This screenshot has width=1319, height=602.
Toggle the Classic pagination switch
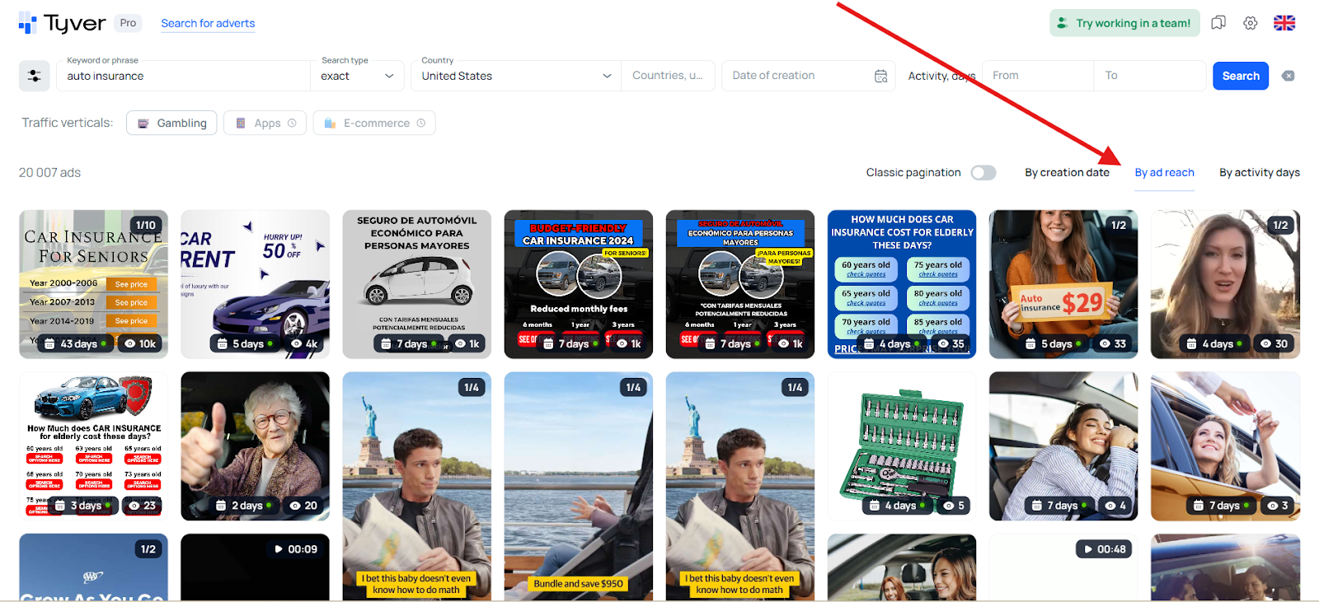coord(983,173)
